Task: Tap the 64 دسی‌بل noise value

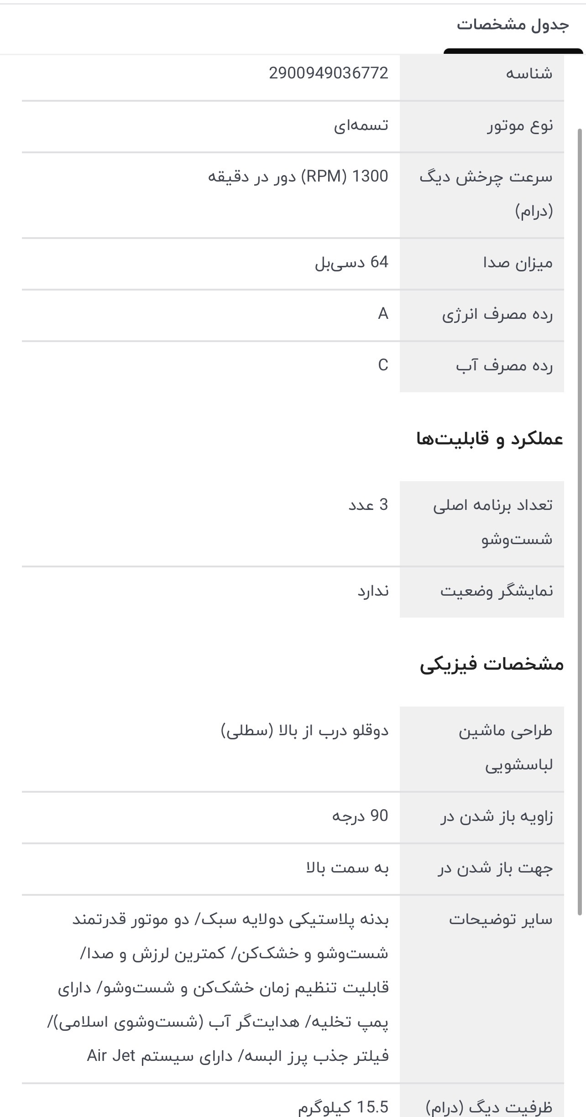Action: point(351,262)
